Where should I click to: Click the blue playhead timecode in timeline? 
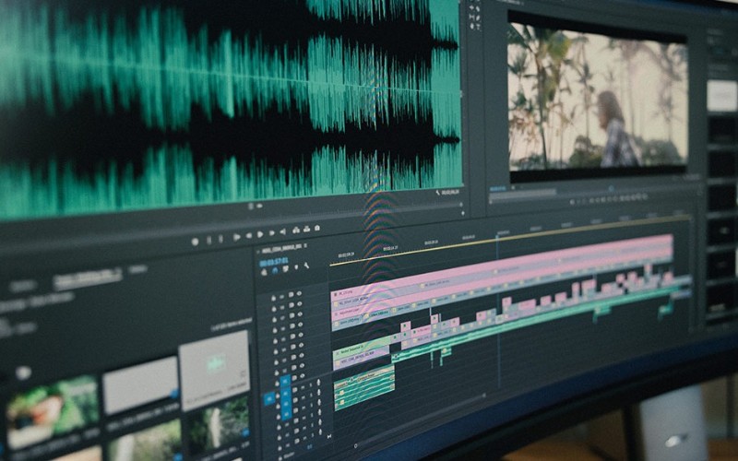tap(274, 261)
